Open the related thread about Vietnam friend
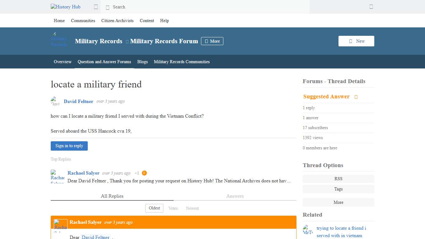The width and height of the screenshot is (425, 239). (341, 232)
